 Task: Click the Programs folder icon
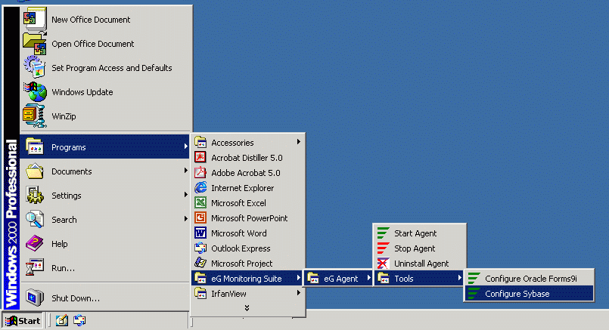(35, 147)
